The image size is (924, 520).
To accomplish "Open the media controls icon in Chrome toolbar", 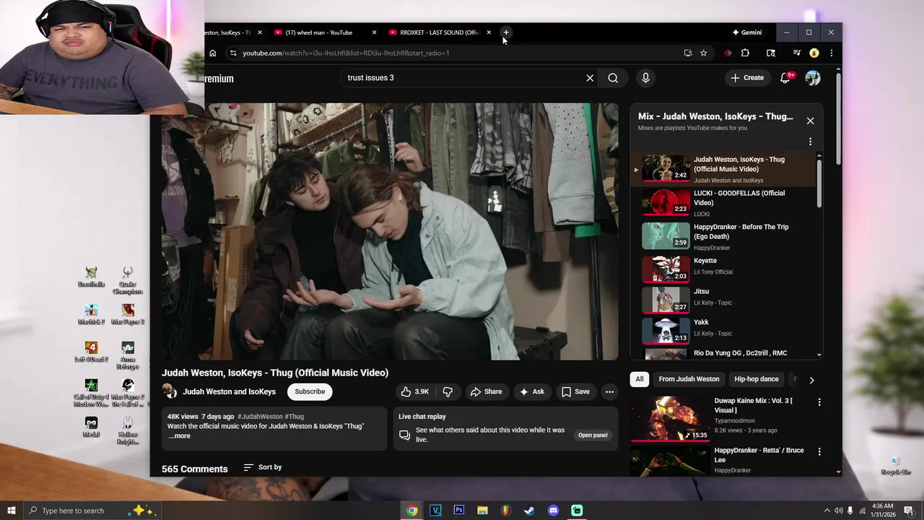I will 797,53.
